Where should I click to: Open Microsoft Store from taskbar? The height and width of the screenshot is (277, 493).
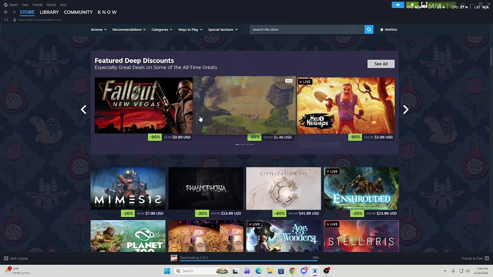[x=281, y=271]
